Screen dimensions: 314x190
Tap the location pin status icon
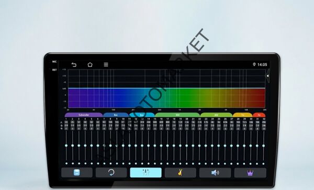(x=254, y=64)
